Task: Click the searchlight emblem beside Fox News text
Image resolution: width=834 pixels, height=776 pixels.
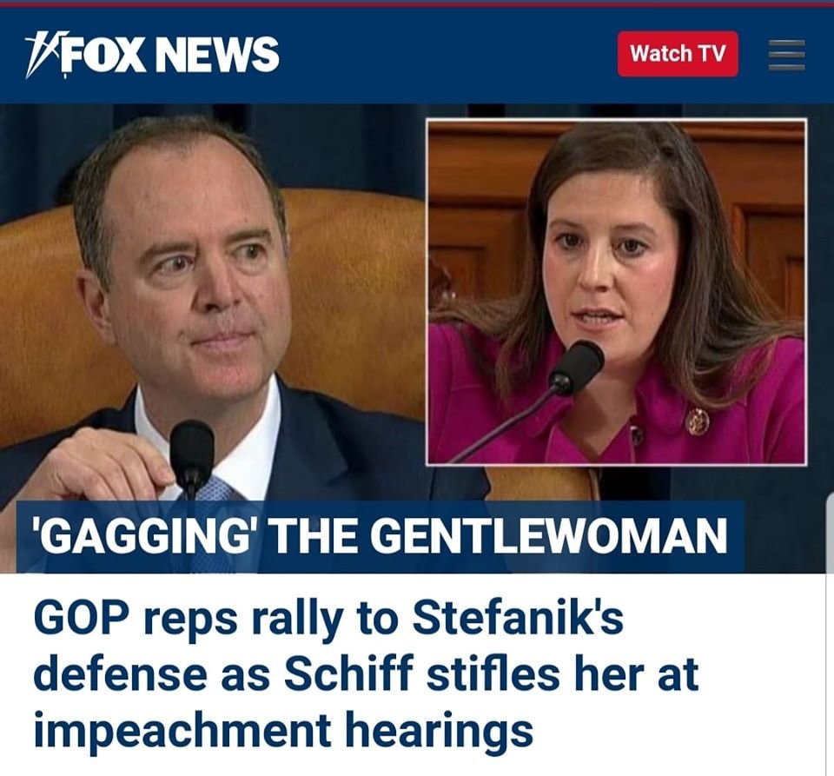Action: tap(41, 54)
